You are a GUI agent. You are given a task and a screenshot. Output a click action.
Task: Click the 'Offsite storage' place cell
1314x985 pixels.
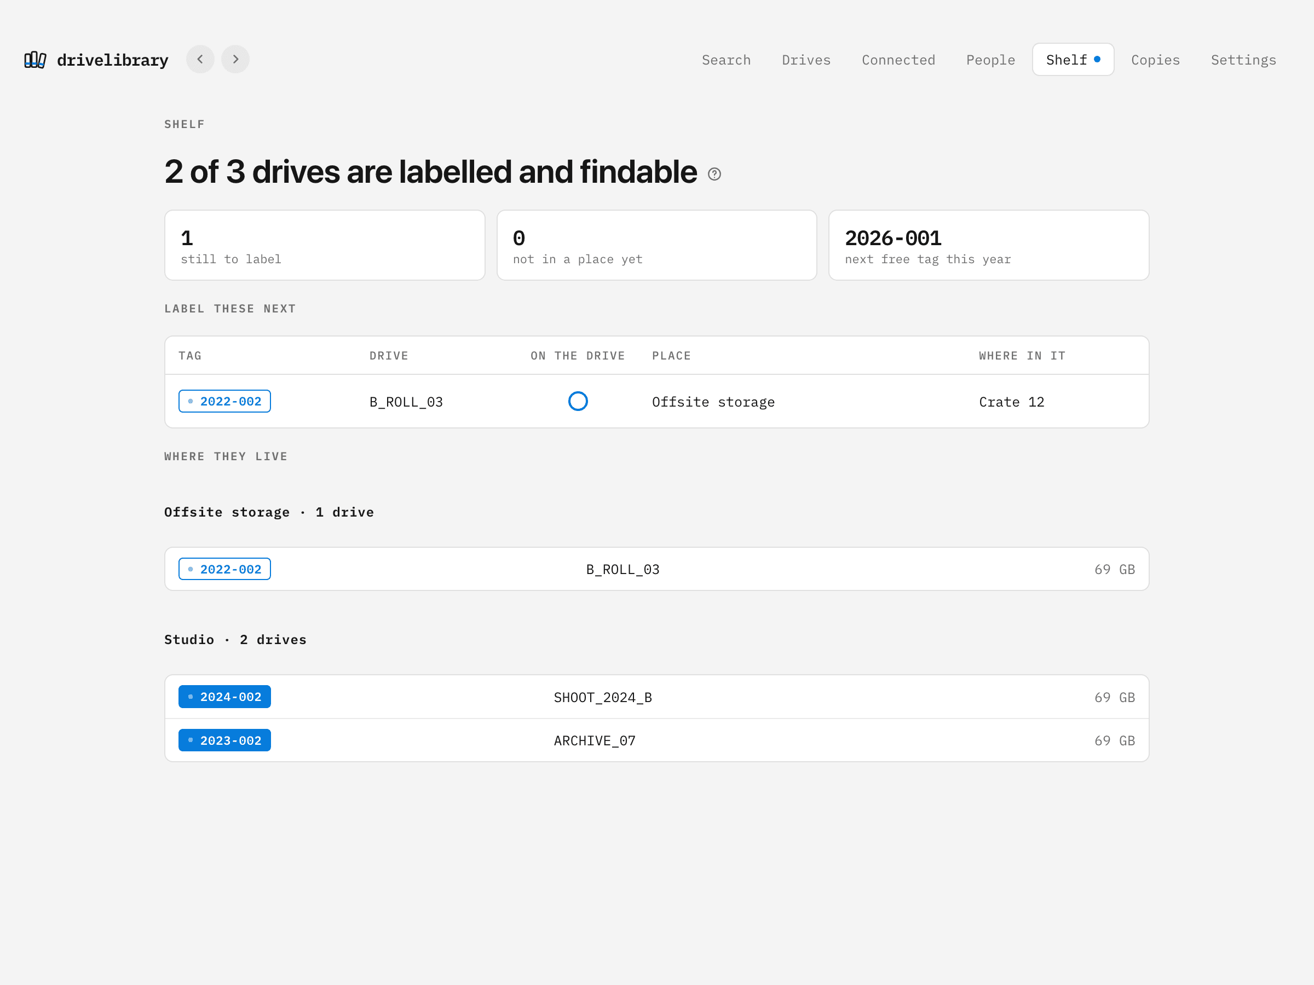pos(713,402)
